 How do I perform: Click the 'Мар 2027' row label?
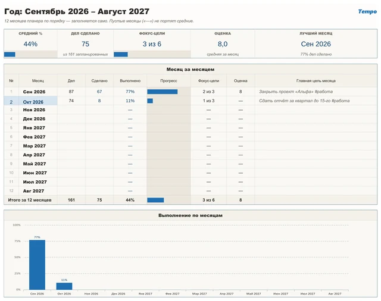click(x=35, y=146)
